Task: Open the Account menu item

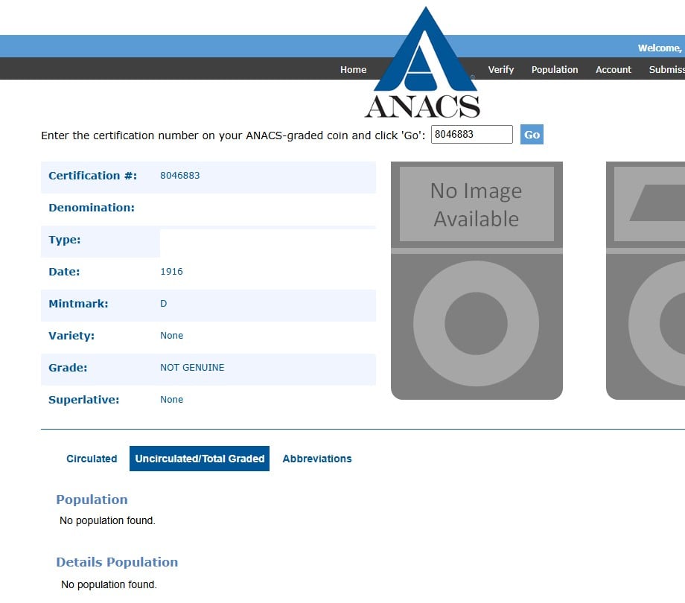Action: coord(613,69)
